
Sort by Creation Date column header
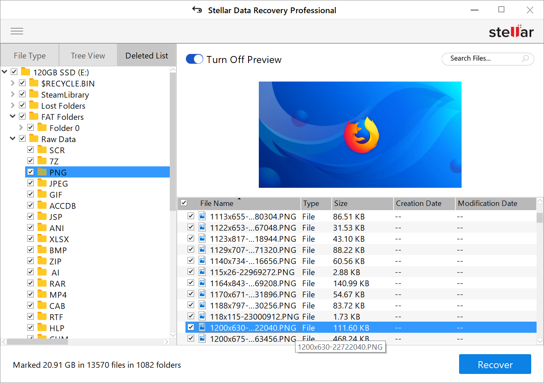point(424,203)
